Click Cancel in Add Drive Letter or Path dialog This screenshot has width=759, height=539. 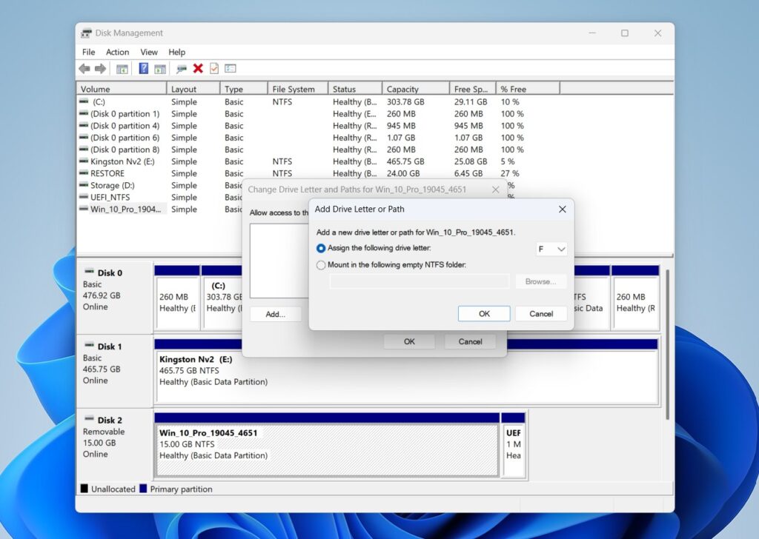541,314
